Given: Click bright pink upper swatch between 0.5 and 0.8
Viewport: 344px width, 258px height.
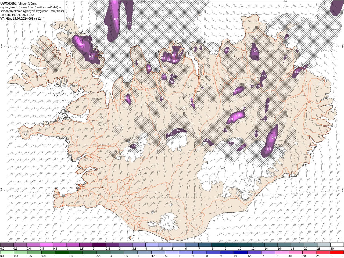Looking at the screenshot, I should click(46, 245).
